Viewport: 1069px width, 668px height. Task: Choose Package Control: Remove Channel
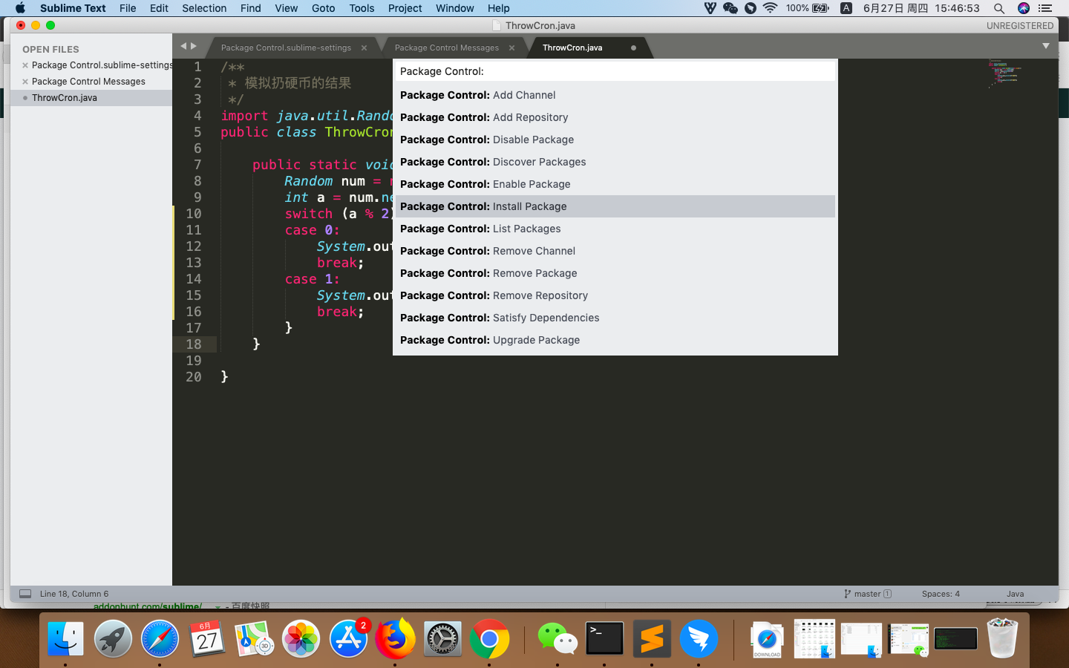coord(615,251)
